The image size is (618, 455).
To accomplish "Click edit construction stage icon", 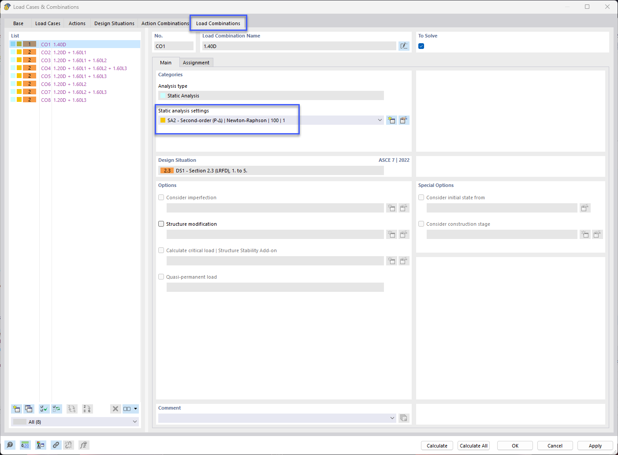I will coord(597,234).
